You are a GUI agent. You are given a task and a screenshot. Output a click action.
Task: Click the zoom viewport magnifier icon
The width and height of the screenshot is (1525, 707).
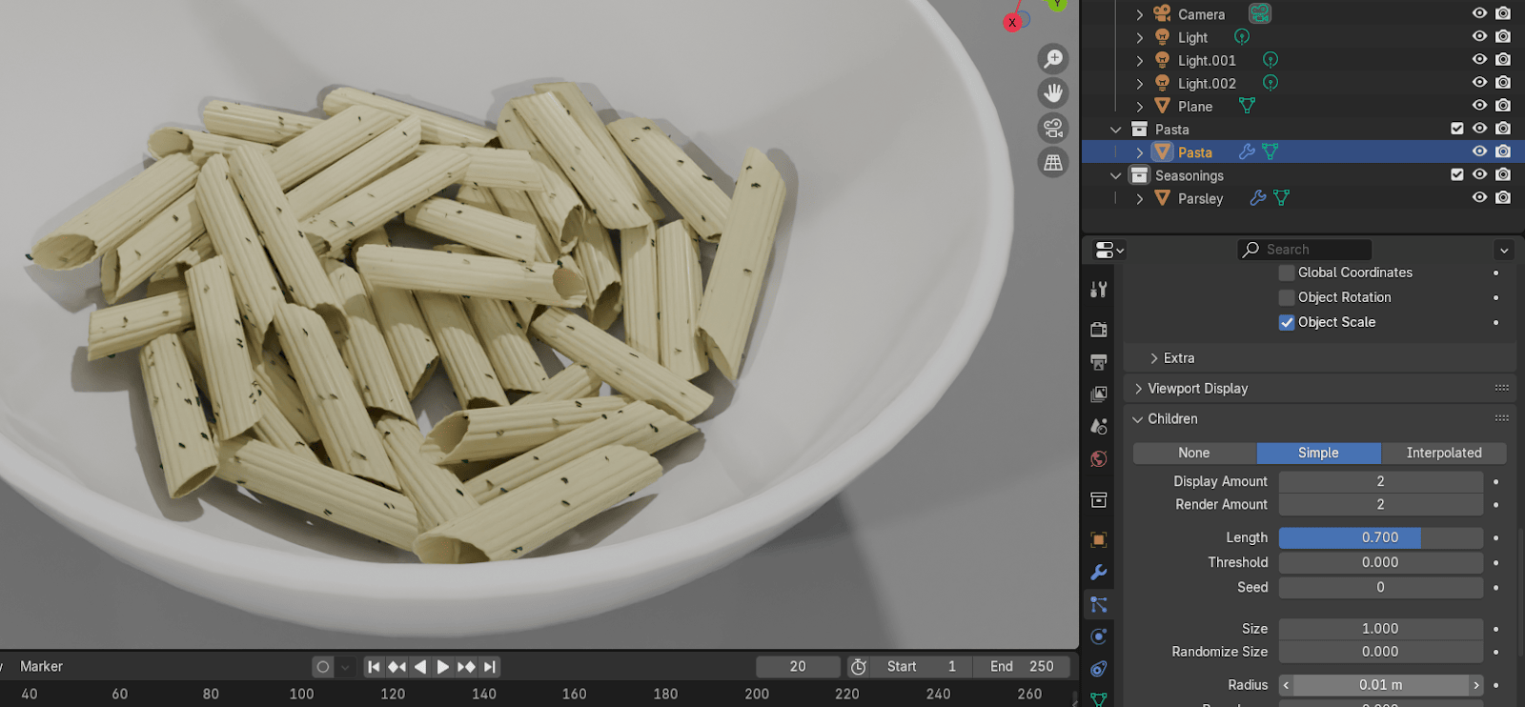(x=1053, y=59)
